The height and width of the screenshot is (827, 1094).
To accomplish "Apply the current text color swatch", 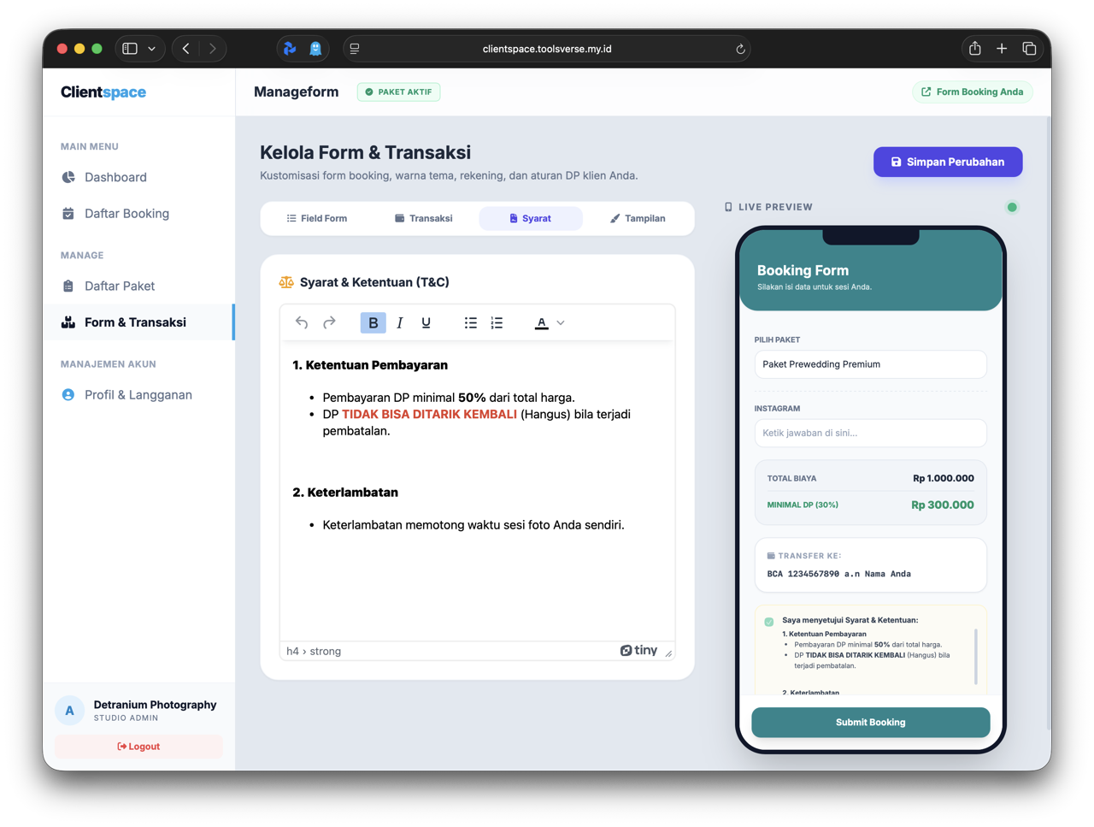I will click(541, 322).
